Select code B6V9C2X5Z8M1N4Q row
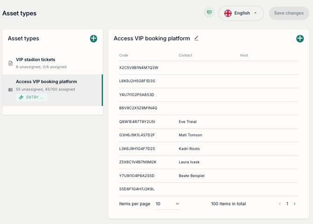 (x=209, y=108)
